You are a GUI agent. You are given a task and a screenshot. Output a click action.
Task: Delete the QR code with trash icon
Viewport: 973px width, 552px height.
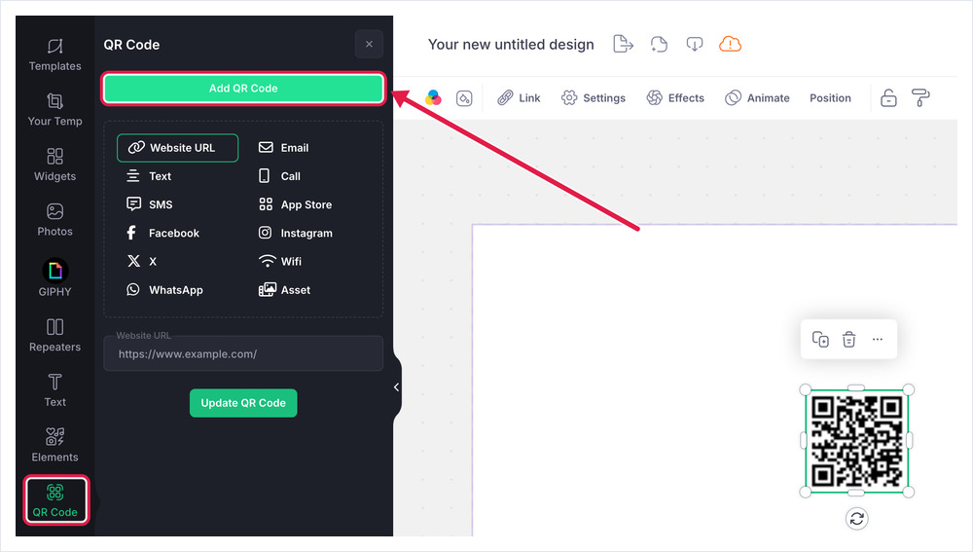point(848,339)
